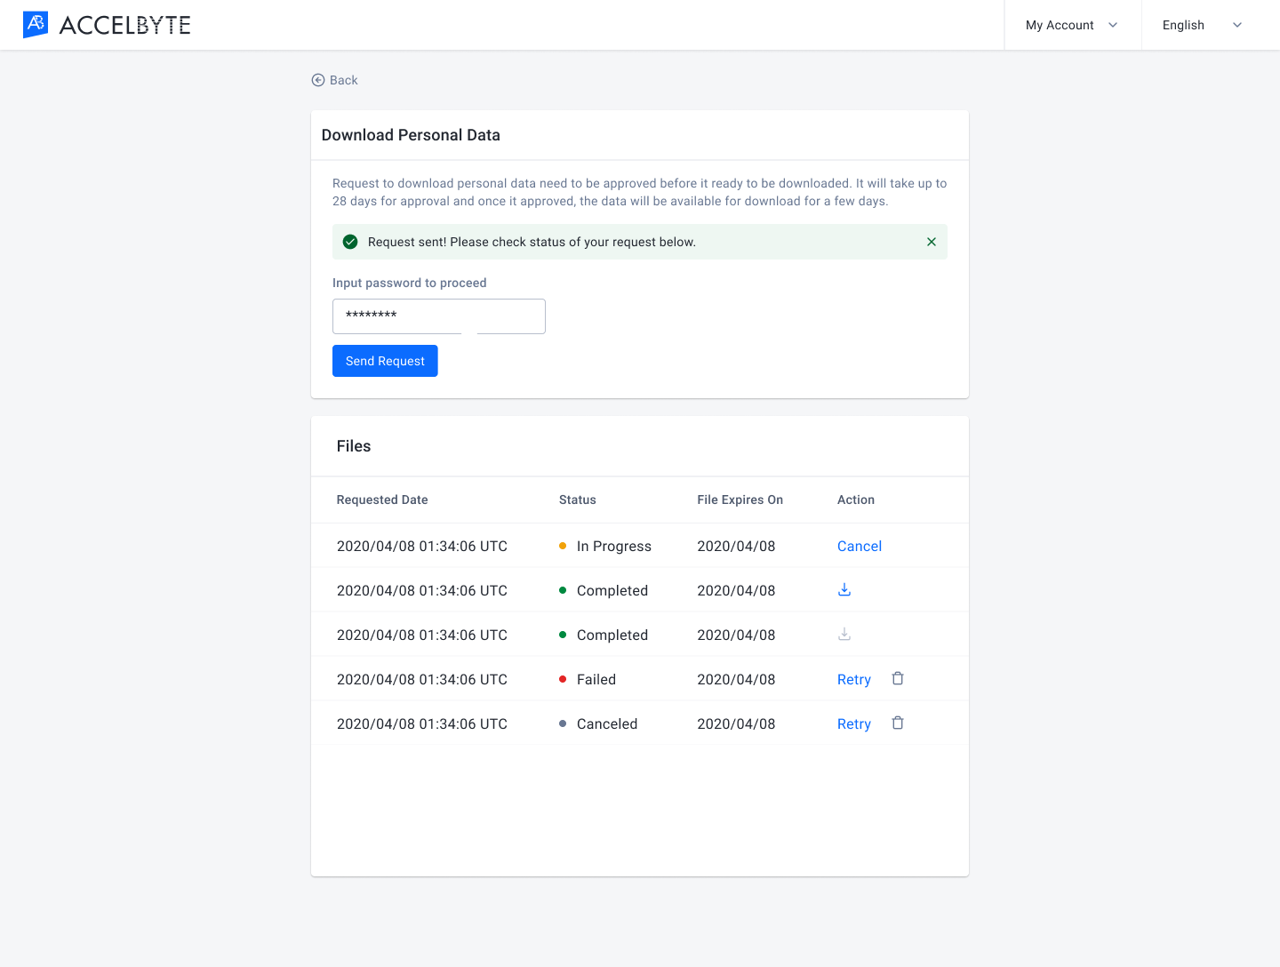Click greyed download icon in second Completed row

(x=844, y=635)
